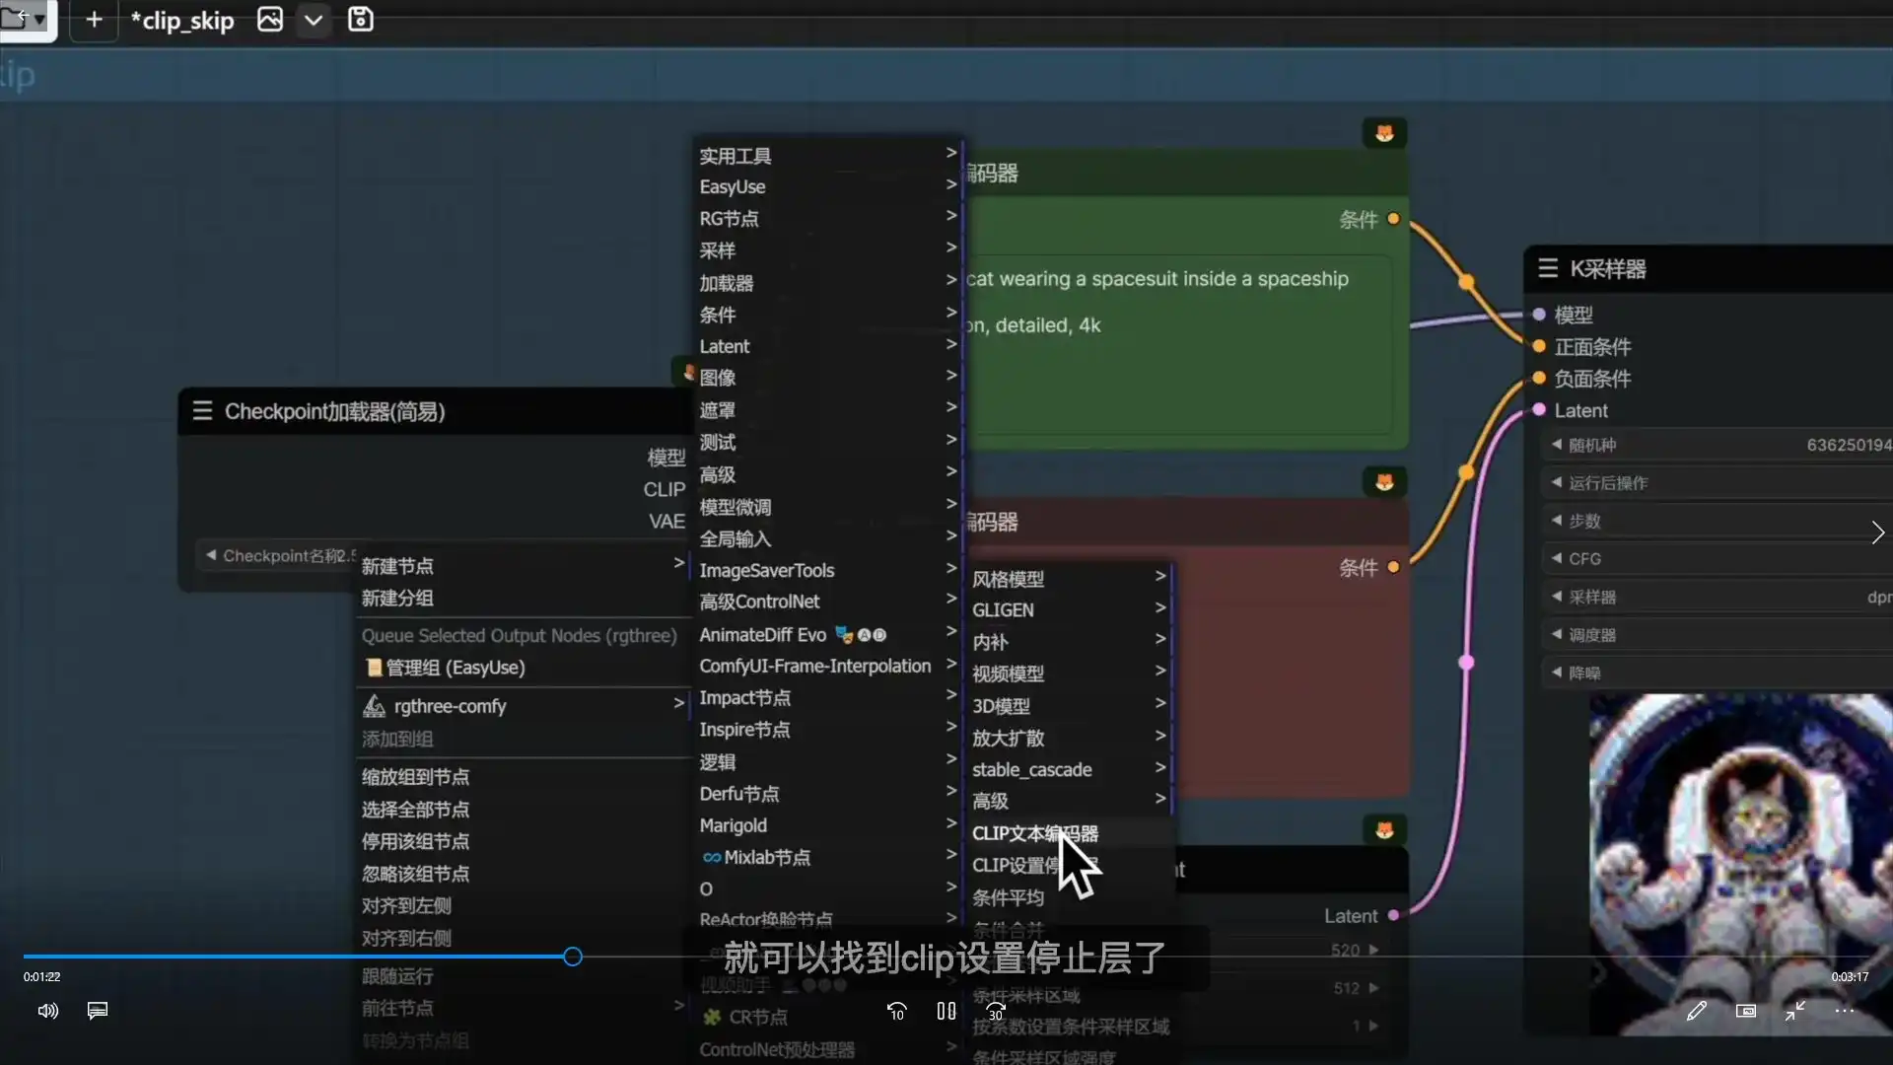Create a new workflow with the plus icon

[x=94, y=19]
